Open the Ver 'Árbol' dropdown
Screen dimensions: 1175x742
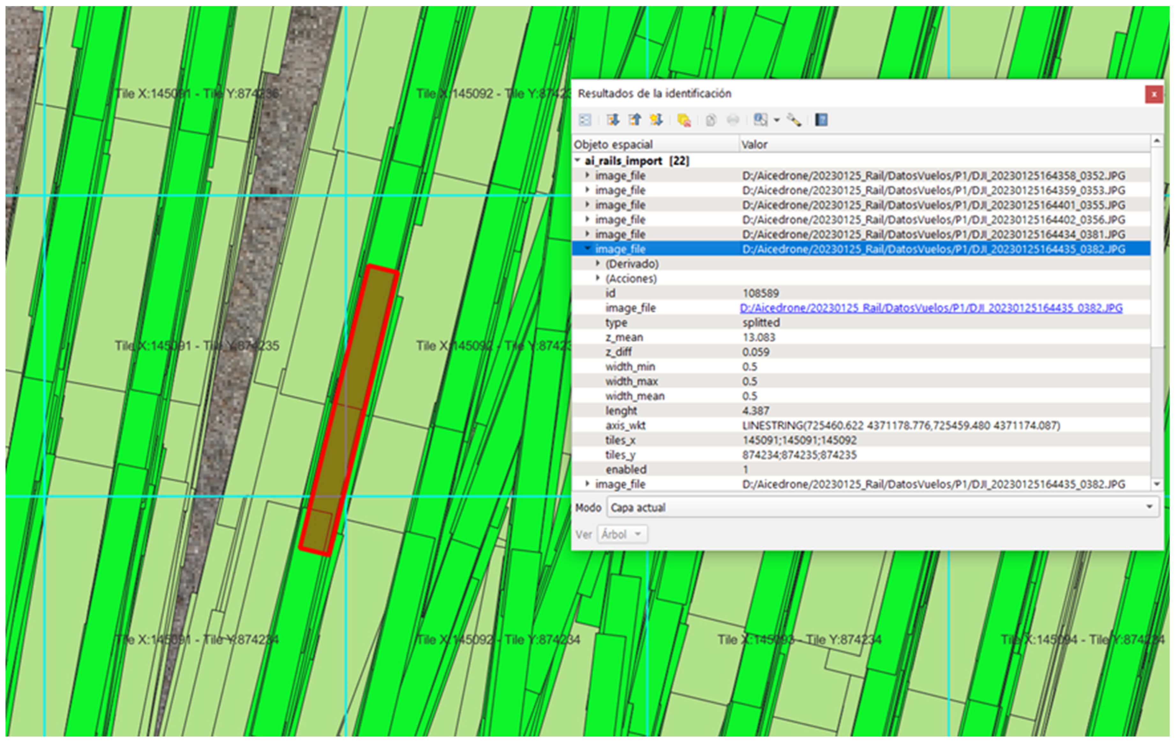click(x=623, y=534)
